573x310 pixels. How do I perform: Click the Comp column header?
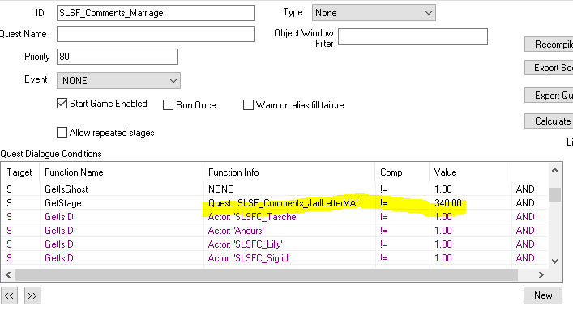pos(402,172)
